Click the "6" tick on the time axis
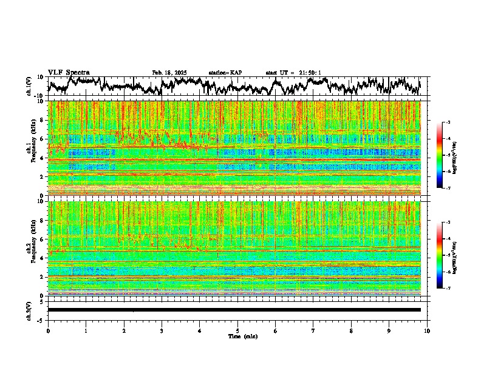 [x=275, y=331]
